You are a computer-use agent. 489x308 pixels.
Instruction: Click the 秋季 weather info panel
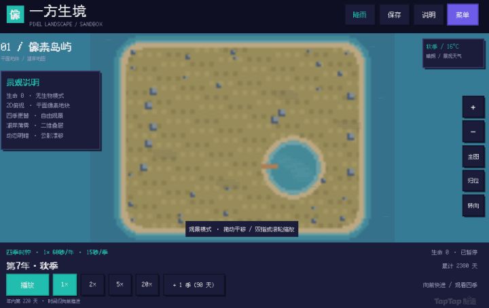pos(453,53)
